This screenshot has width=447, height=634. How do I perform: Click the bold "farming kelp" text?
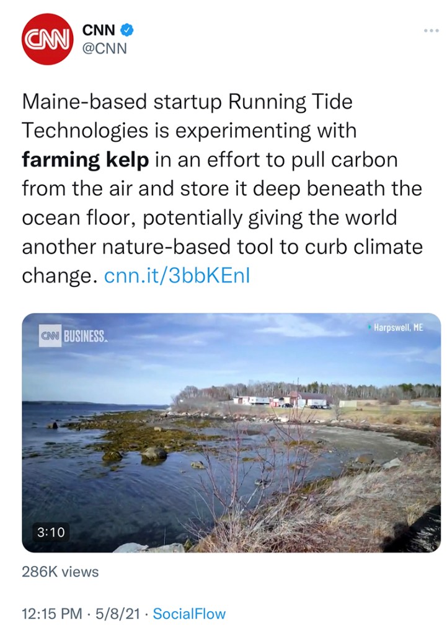coord(86,159)
